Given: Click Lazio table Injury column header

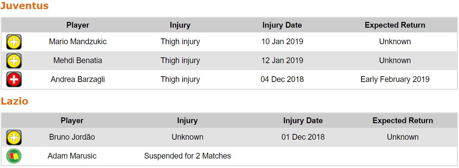Looking at the screenshot, I should pos(187,121).
